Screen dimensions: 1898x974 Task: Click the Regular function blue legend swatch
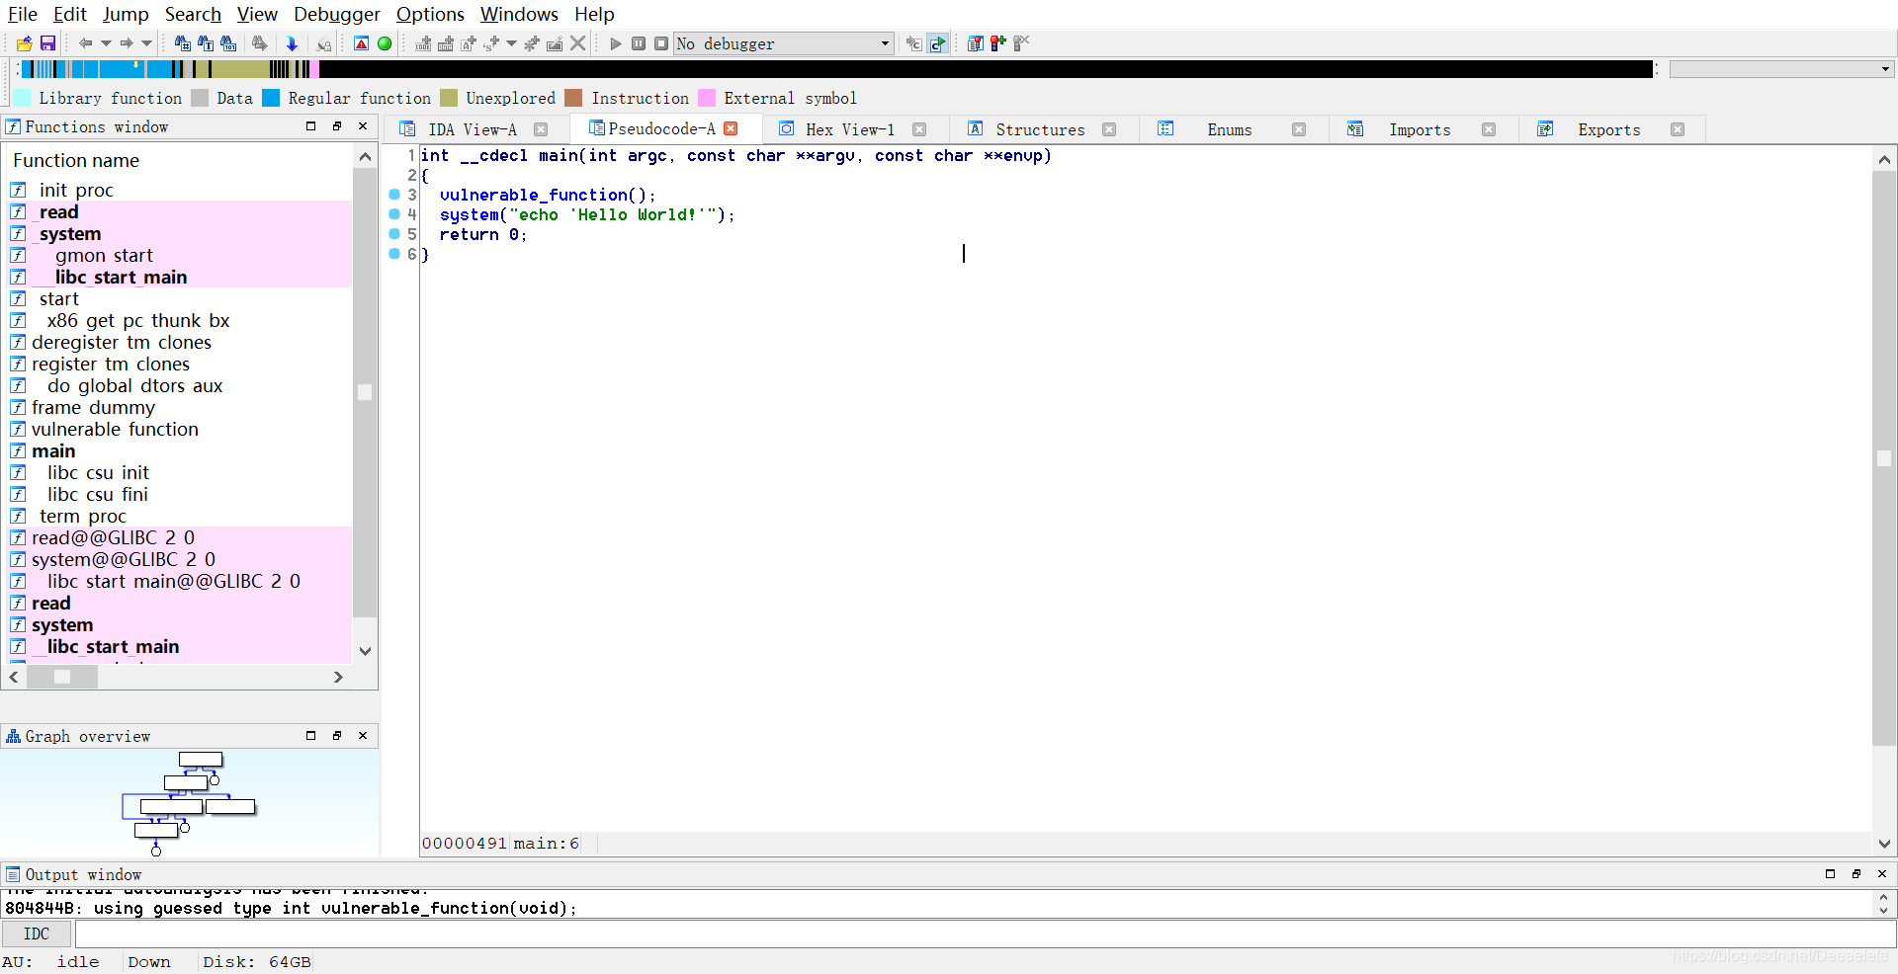[x=271, y=98]
